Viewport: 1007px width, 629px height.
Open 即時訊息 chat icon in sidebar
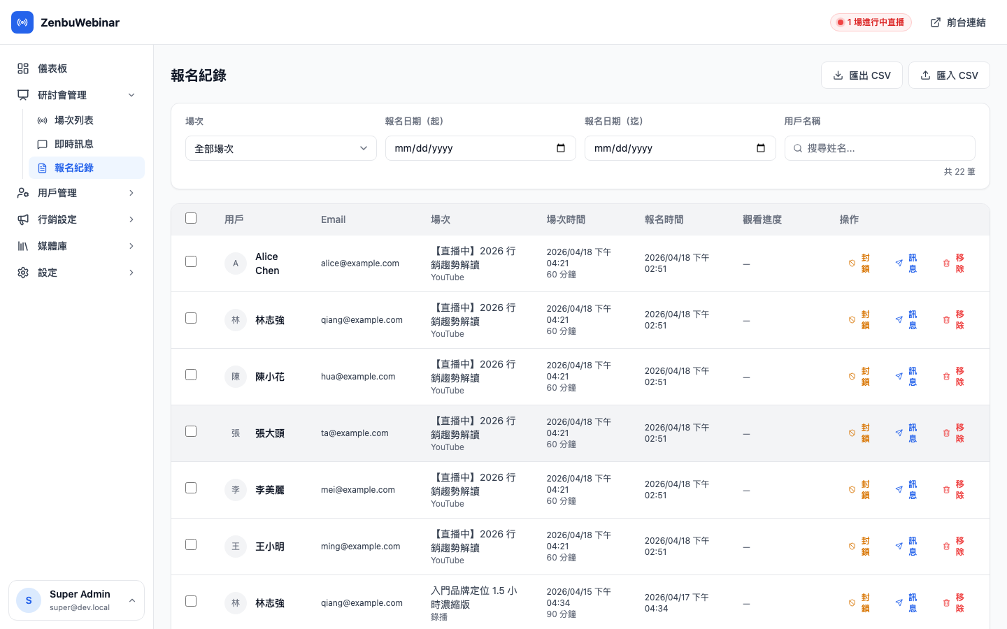pyautogui.click(x=42, y=144)
